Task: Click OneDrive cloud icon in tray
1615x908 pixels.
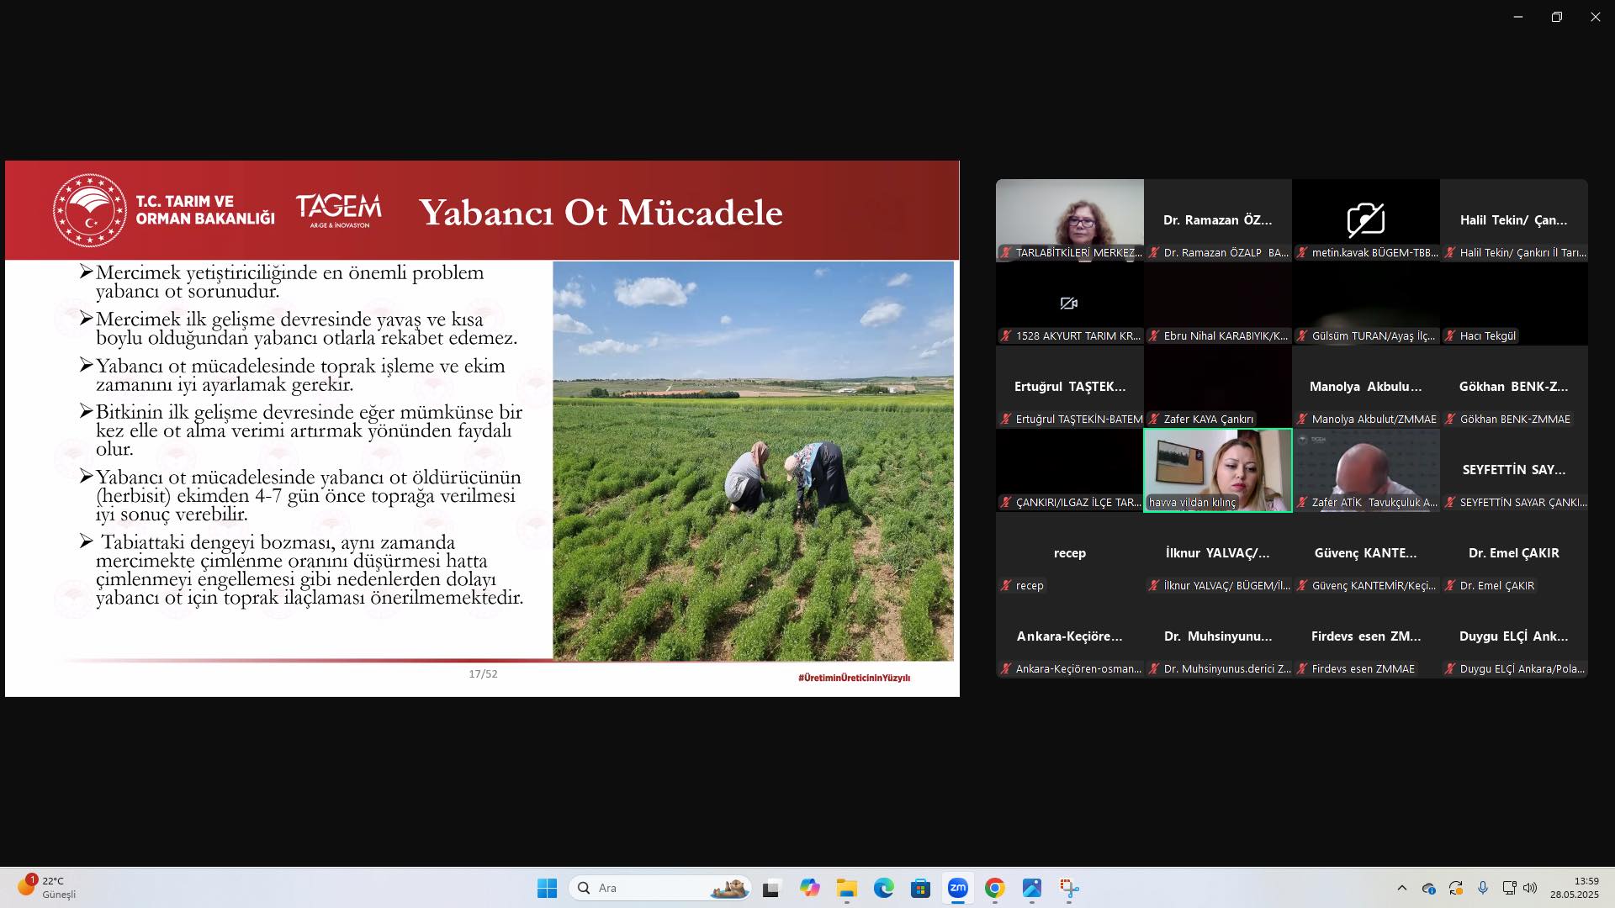Action: click(1428, 888)
